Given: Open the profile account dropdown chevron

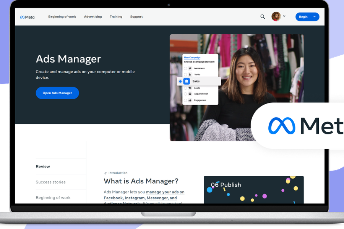Looking at the screenshot, I should click(284, 17).
